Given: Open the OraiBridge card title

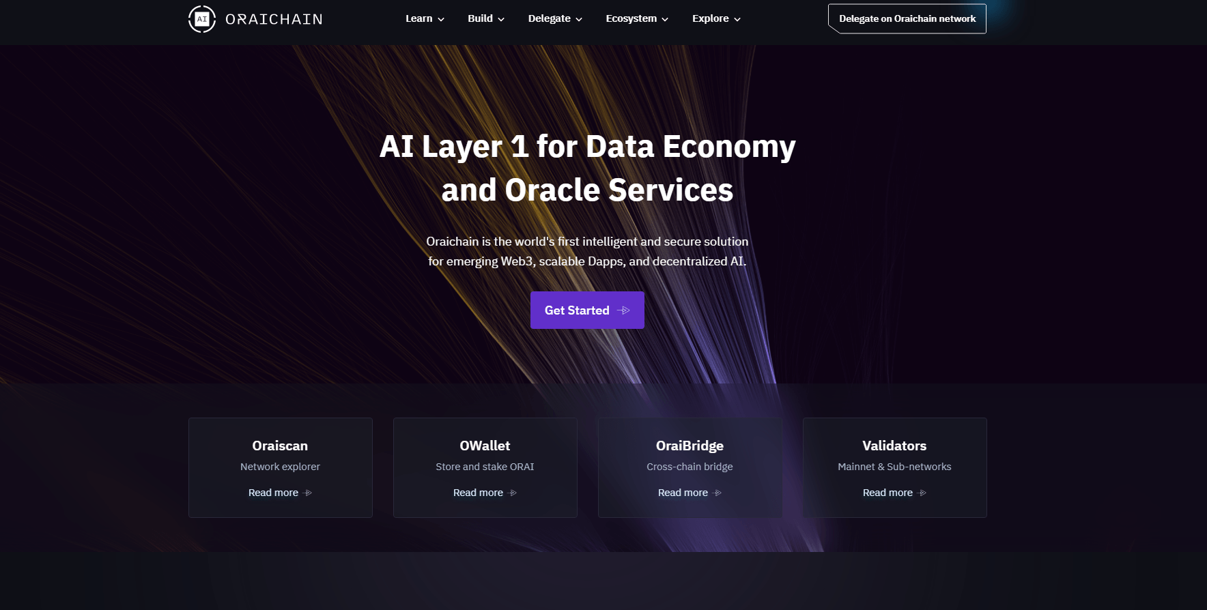Looking at the screenshot, I should tap(690, 446).
